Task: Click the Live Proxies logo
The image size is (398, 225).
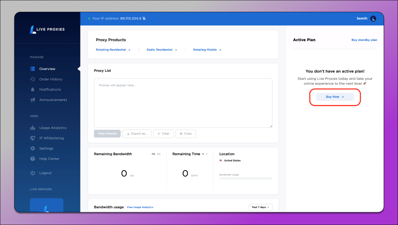Action: click(47, 30)
